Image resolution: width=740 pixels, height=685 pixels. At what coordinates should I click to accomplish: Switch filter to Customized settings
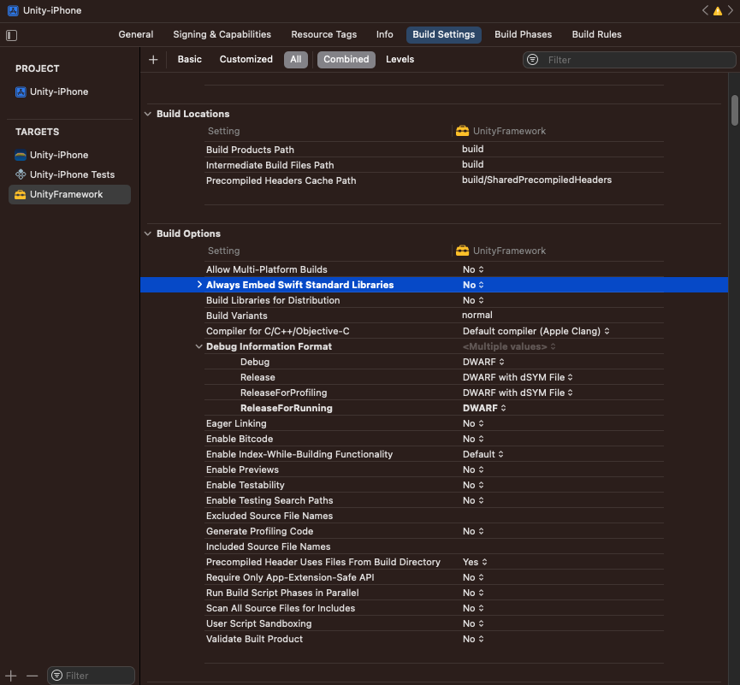[246, 60]
